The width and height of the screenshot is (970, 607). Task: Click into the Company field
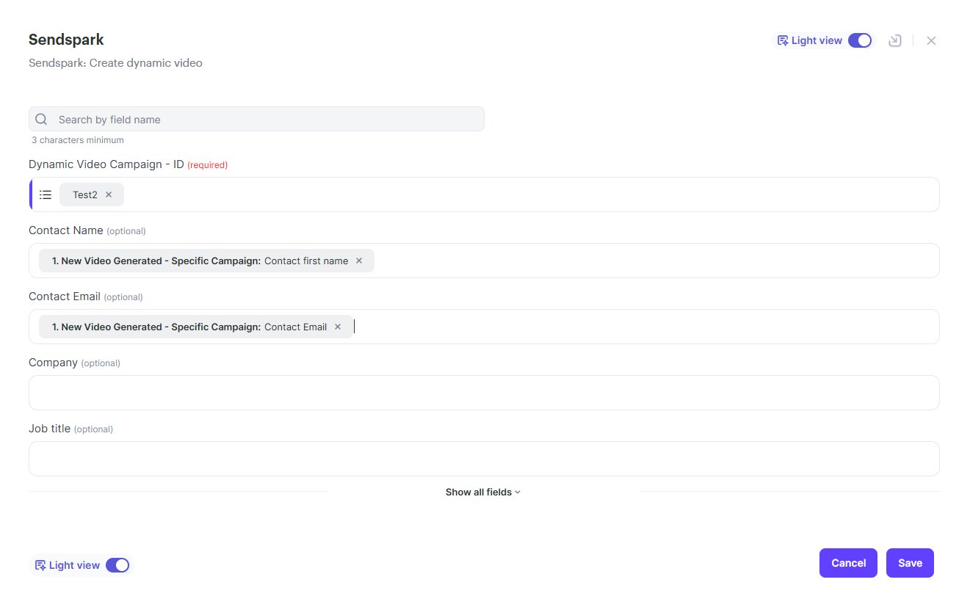point(484,393)
